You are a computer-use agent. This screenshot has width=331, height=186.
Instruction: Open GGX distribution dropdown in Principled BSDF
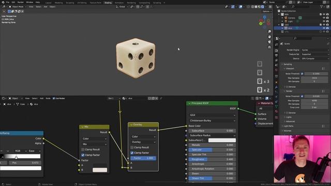coord(212,115)
